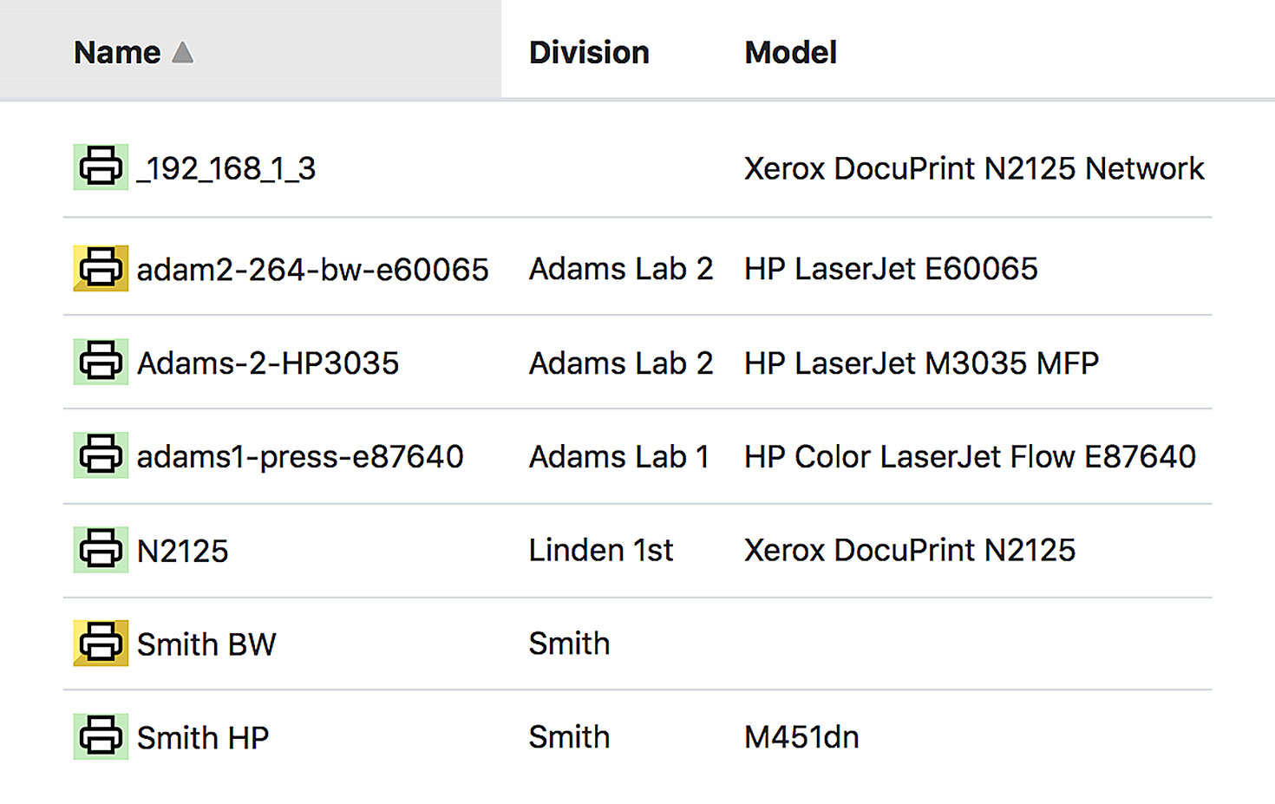The height and width of the screenshot is (804, 1275).
Task: Click the M451dn model cell
Action: click(x=801, y=738)
